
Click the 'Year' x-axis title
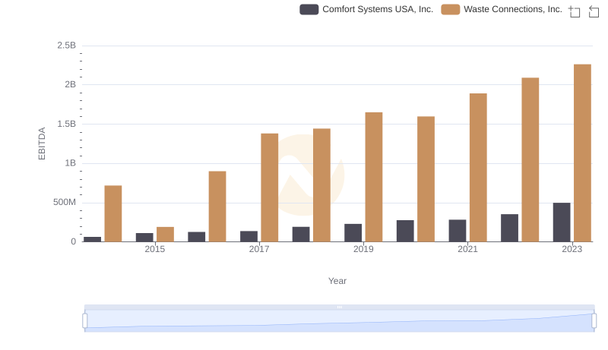[x=337, y=281]
